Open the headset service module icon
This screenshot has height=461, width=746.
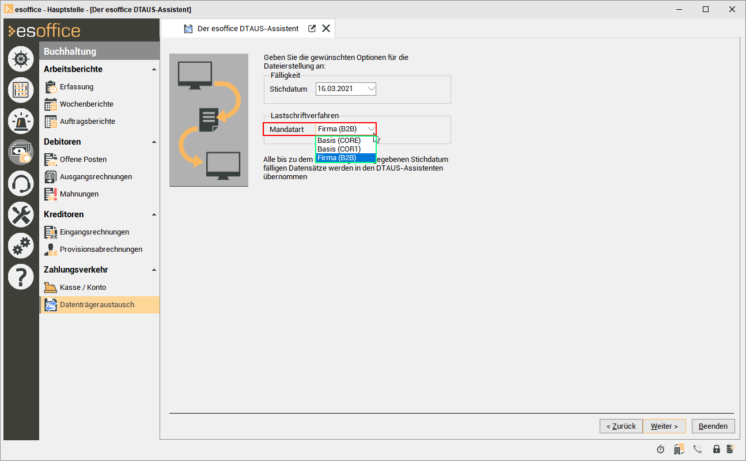tap(21, 183)
